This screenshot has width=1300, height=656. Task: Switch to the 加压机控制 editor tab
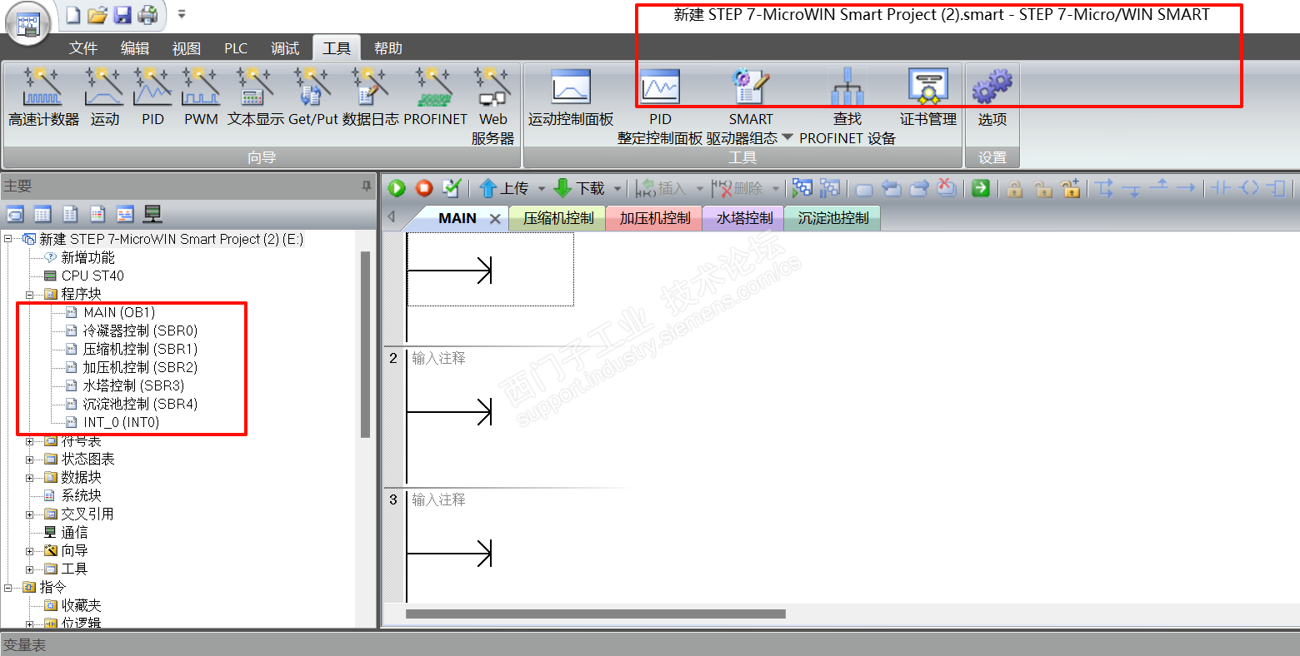tap(655, 218)
